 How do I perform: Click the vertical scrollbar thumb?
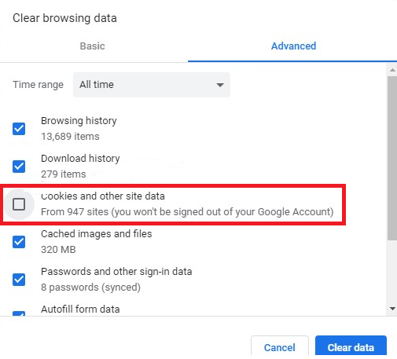[392, 158]
